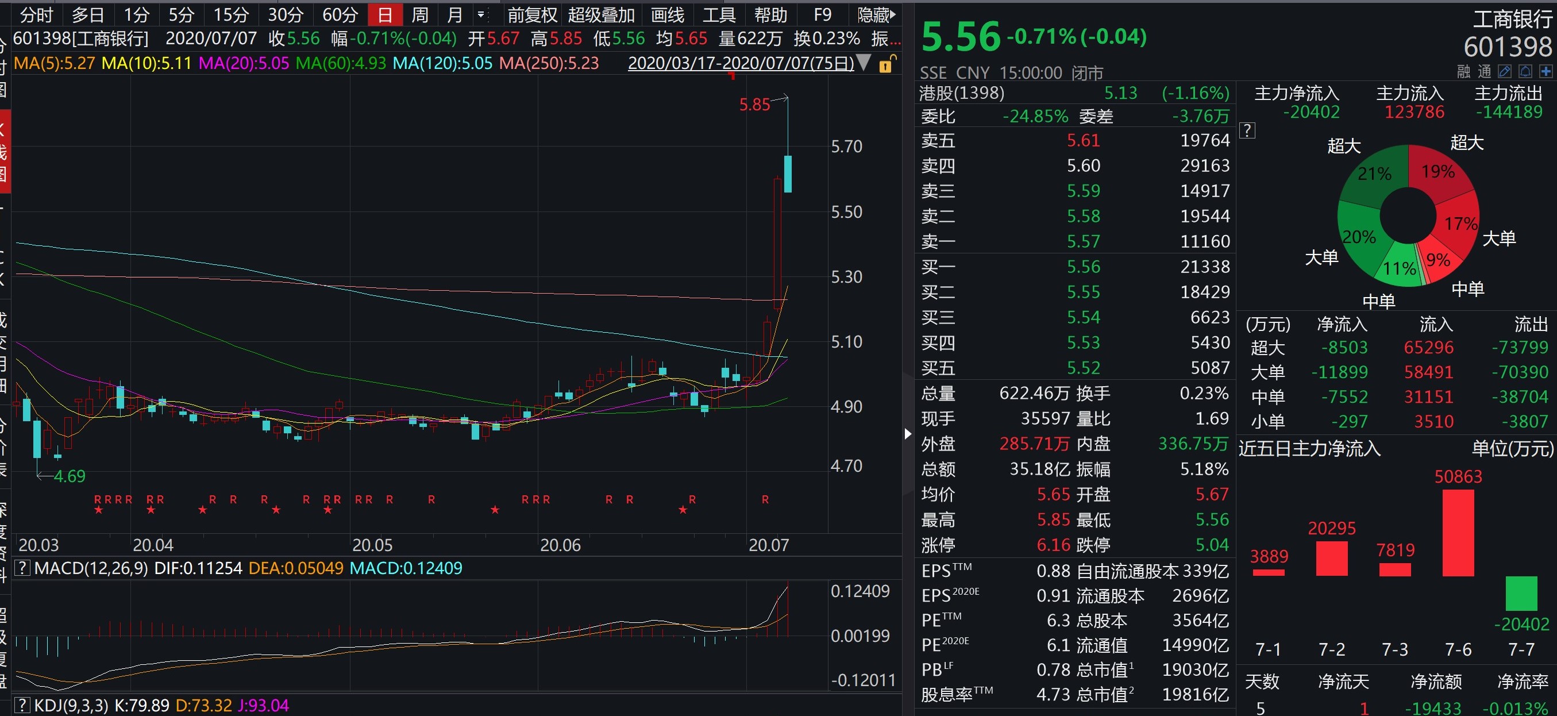Open more period options dropdown after 月

point(481,14)
